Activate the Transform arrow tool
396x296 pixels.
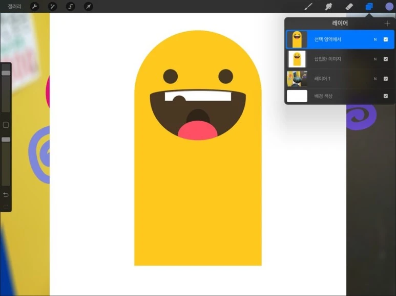coord(88,7)
